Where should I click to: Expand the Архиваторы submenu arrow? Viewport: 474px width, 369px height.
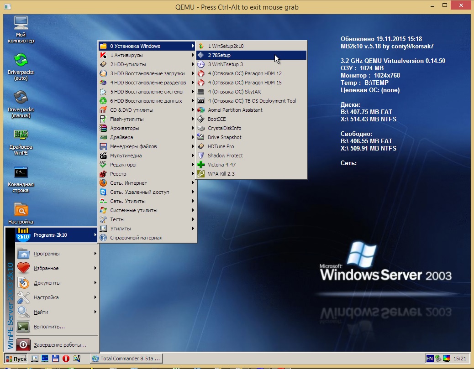[x=193, y=128]
